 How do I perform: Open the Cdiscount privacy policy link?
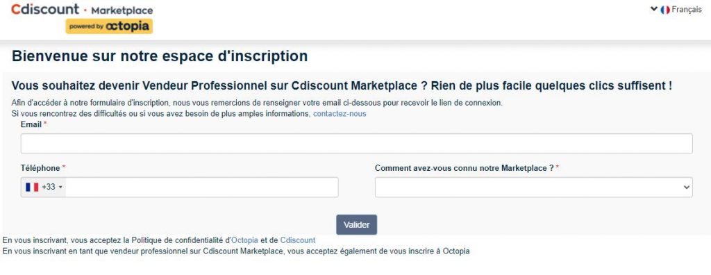pyautogui.click(x=297, y=240)
